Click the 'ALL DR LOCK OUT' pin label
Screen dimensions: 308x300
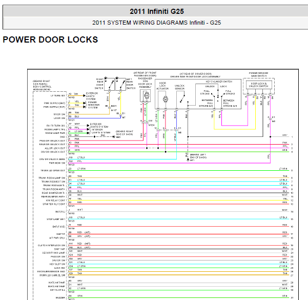[55, 148]
